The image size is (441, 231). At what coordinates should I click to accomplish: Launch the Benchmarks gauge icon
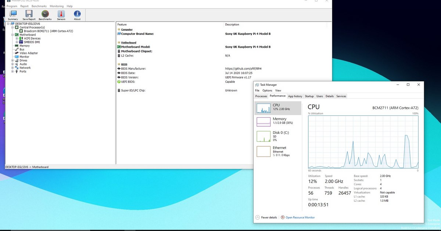(x=45, y=14)
